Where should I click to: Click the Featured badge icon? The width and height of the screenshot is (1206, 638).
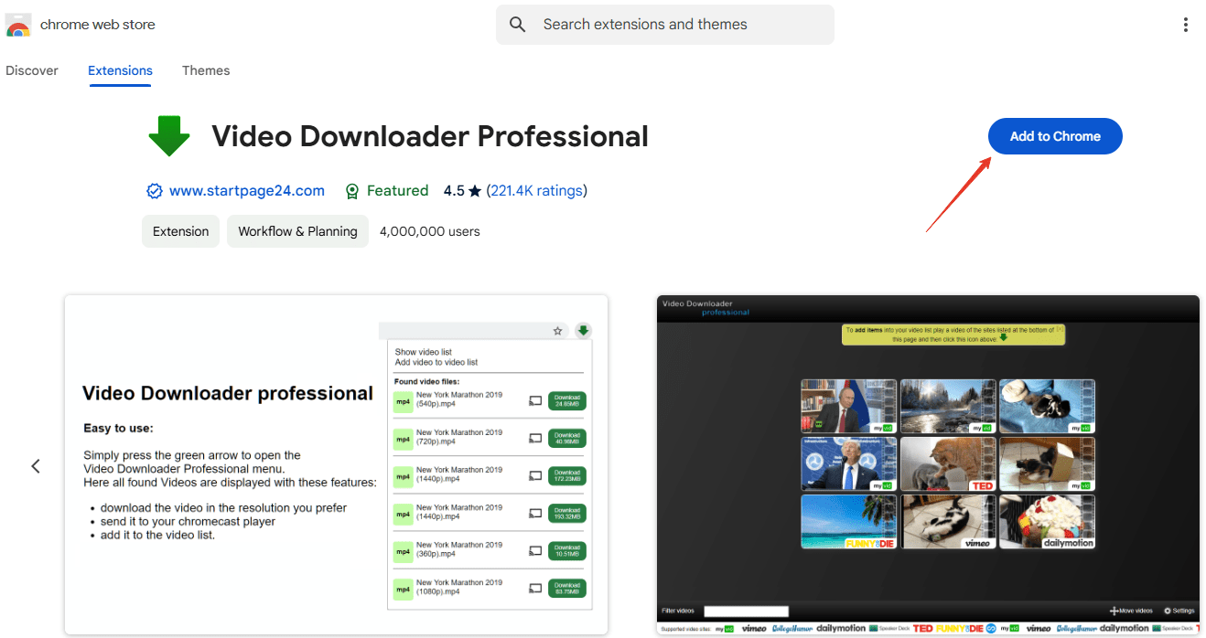(x=352, y=191)
